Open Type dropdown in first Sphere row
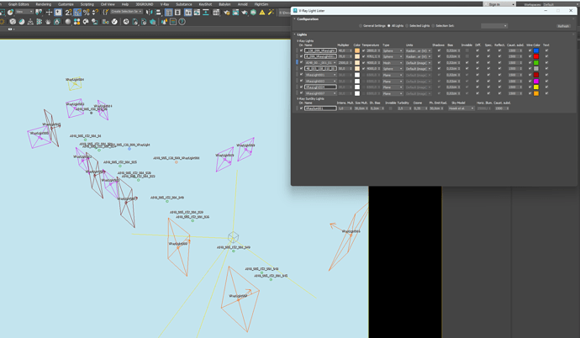 (393, 50)
